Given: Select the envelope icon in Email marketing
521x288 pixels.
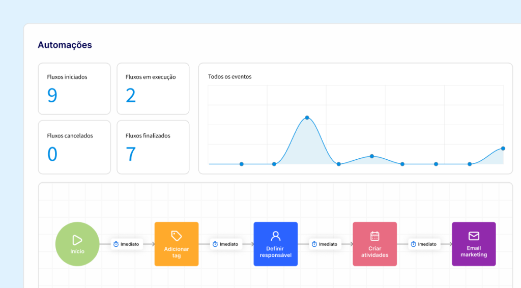Looking at the screenshot, I should (474, 236).
